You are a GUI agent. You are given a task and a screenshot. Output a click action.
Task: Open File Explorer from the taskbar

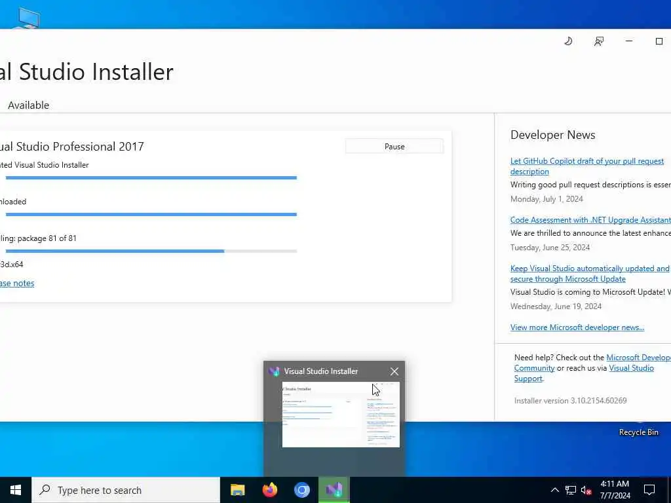(237, 490)
